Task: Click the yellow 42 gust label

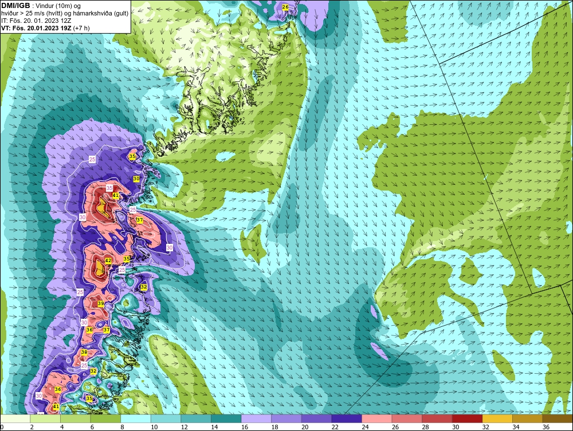Action: click(x=108, y=260)
